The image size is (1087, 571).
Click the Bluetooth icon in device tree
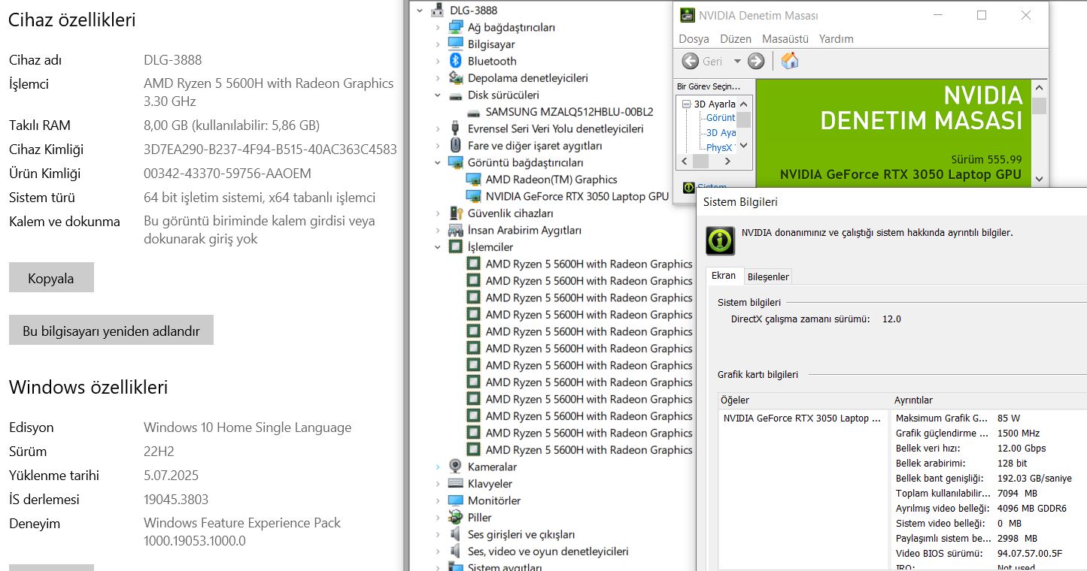455,61
